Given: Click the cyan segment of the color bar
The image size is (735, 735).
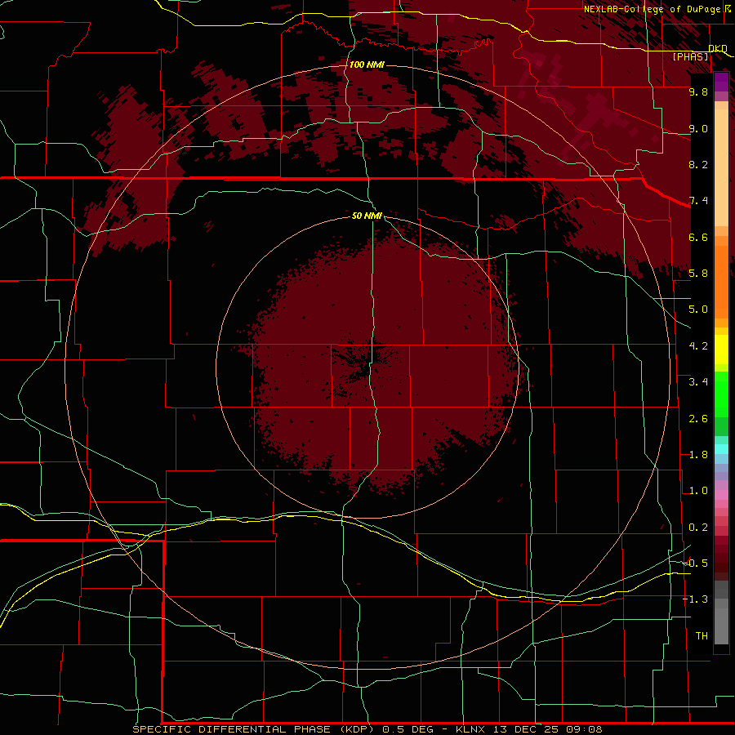Looking at the screenshot, I should point(721,449).
